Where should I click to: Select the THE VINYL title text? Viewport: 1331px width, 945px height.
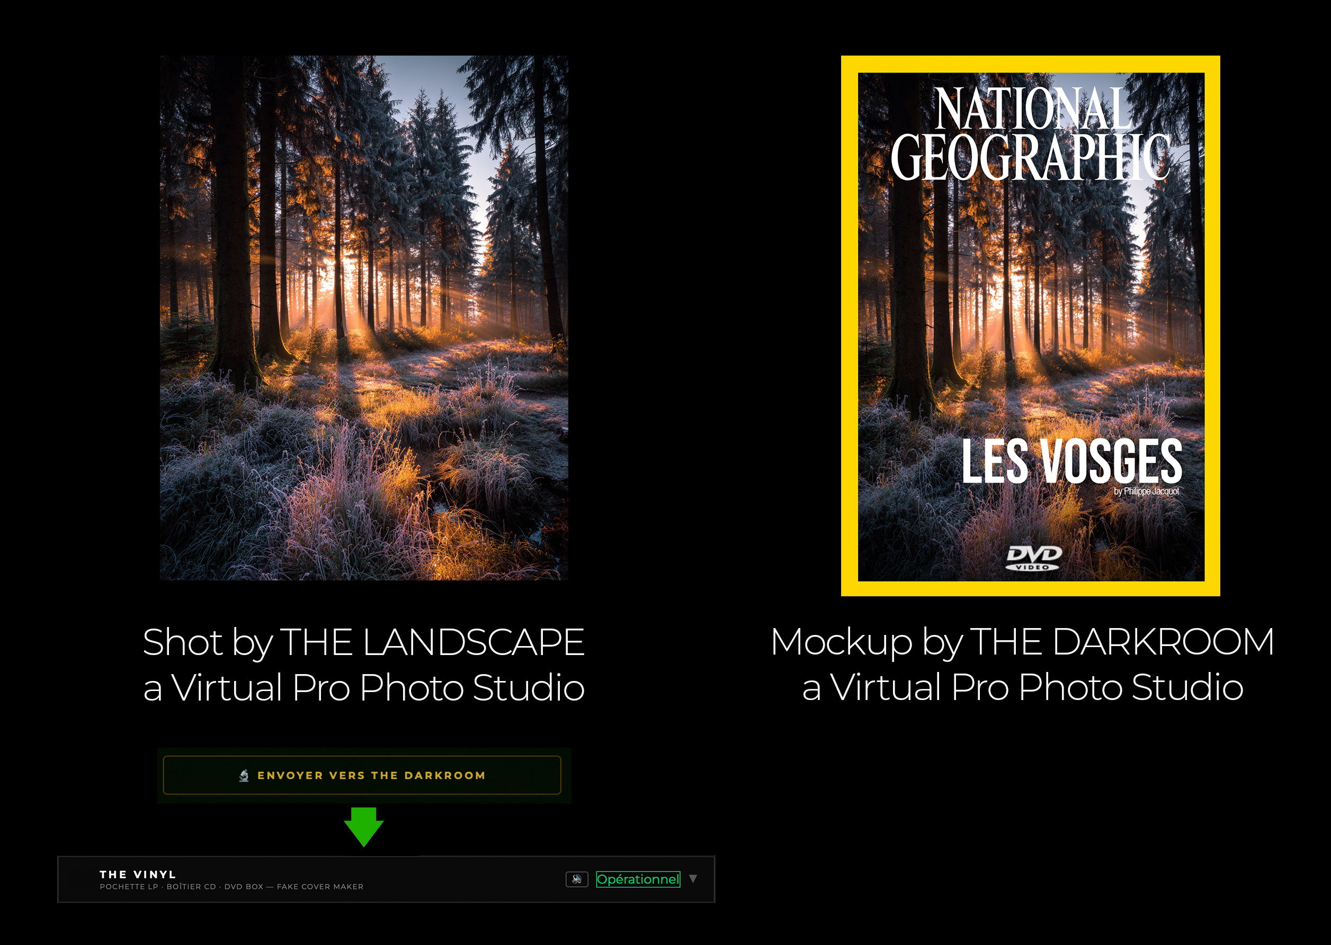tap(138, 874)
